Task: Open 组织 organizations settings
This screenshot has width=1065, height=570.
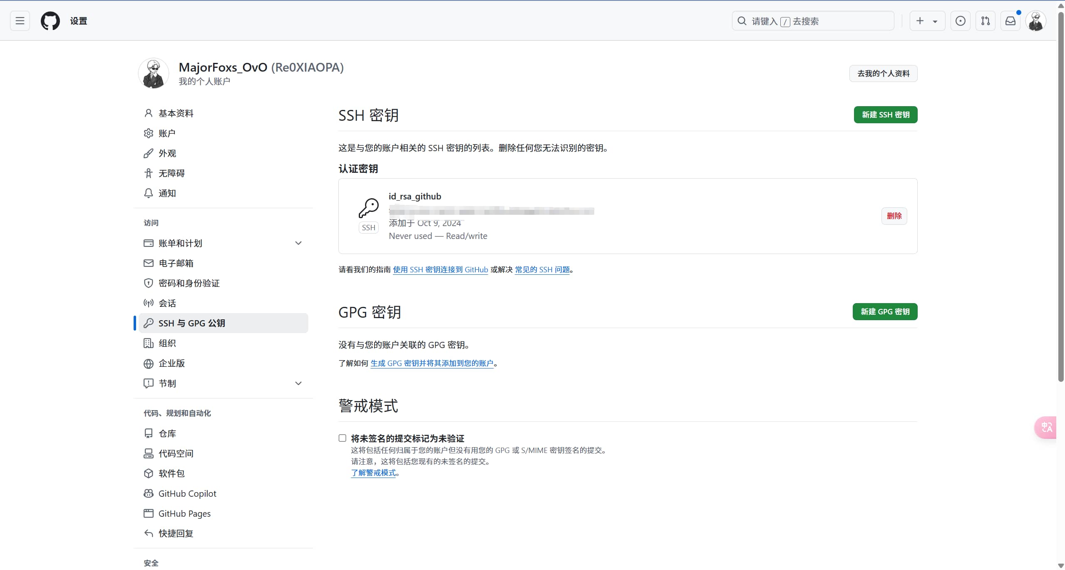Action: coord(223,343)
